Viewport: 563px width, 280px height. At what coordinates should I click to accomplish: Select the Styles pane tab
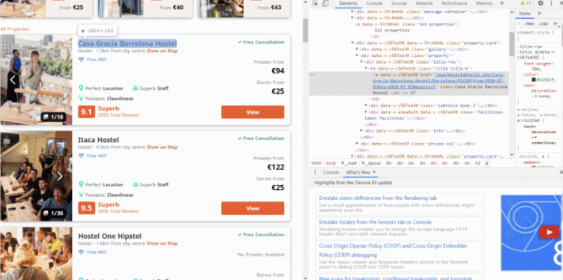(525, 14)
